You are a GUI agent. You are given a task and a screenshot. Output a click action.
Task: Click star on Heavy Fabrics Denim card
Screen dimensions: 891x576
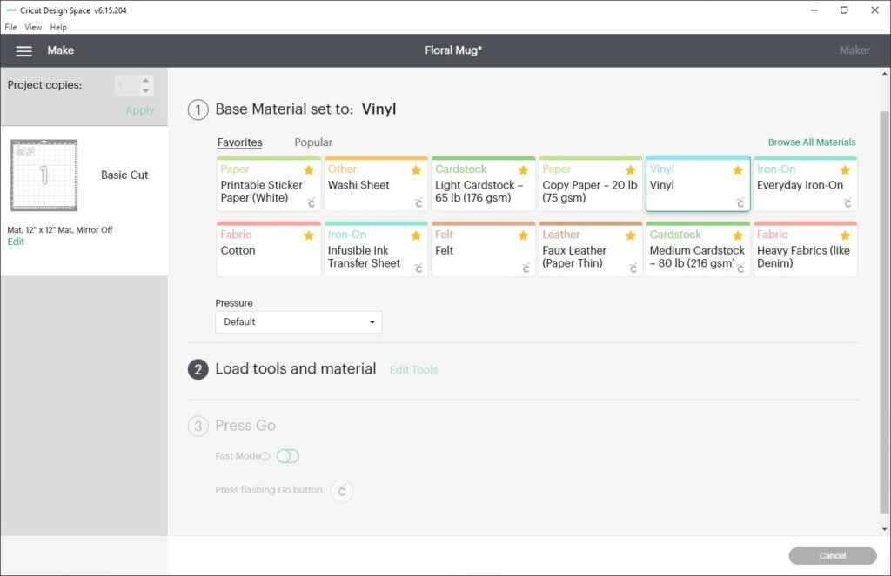845,235
